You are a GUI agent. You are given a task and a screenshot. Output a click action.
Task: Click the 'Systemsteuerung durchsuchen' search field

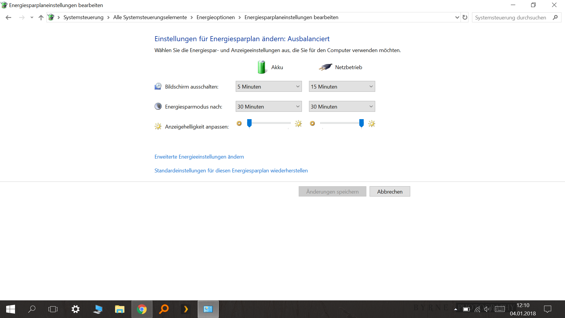511,17
